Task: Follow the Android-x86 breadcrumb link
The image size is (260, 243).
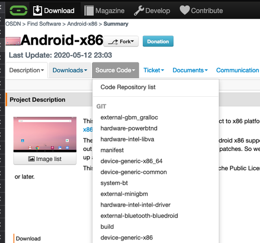Action: [x=82, y=24]
